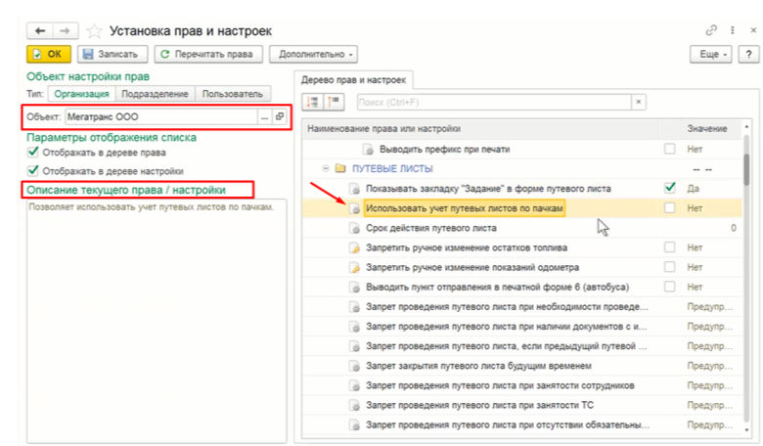The height and width of the screenshot is (446, 763).
Task: Select 'Срок действия путевого листа' row
Action: pyautogui.click(x=522, y=228)
